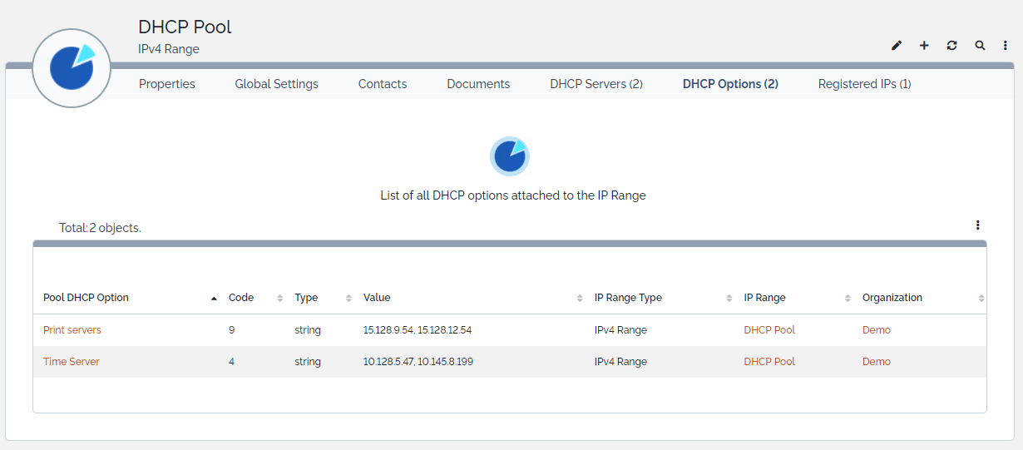The height and width of the screenshot is (450, 1023).
Task: Open the Time Server option link
Action: (x=72, y=362)
